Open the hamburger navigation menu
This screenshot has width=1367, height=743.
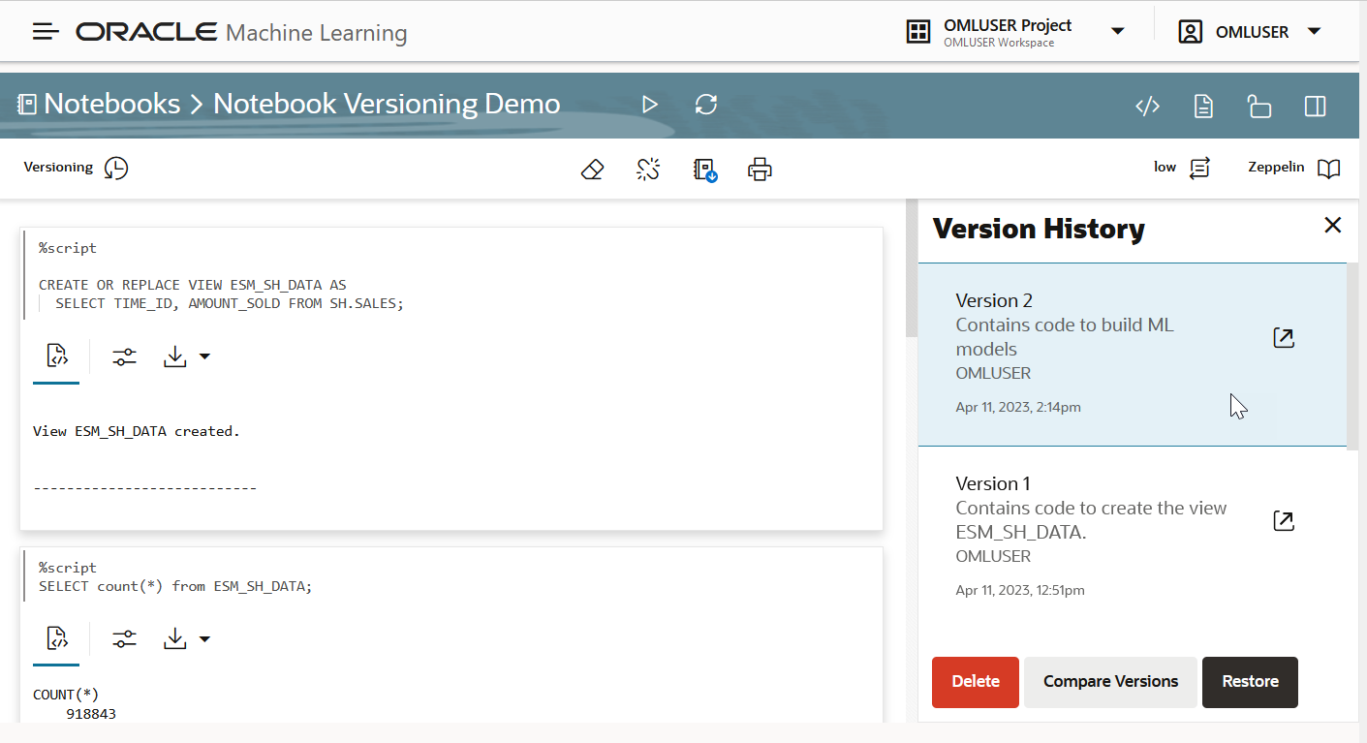[46, 32]
